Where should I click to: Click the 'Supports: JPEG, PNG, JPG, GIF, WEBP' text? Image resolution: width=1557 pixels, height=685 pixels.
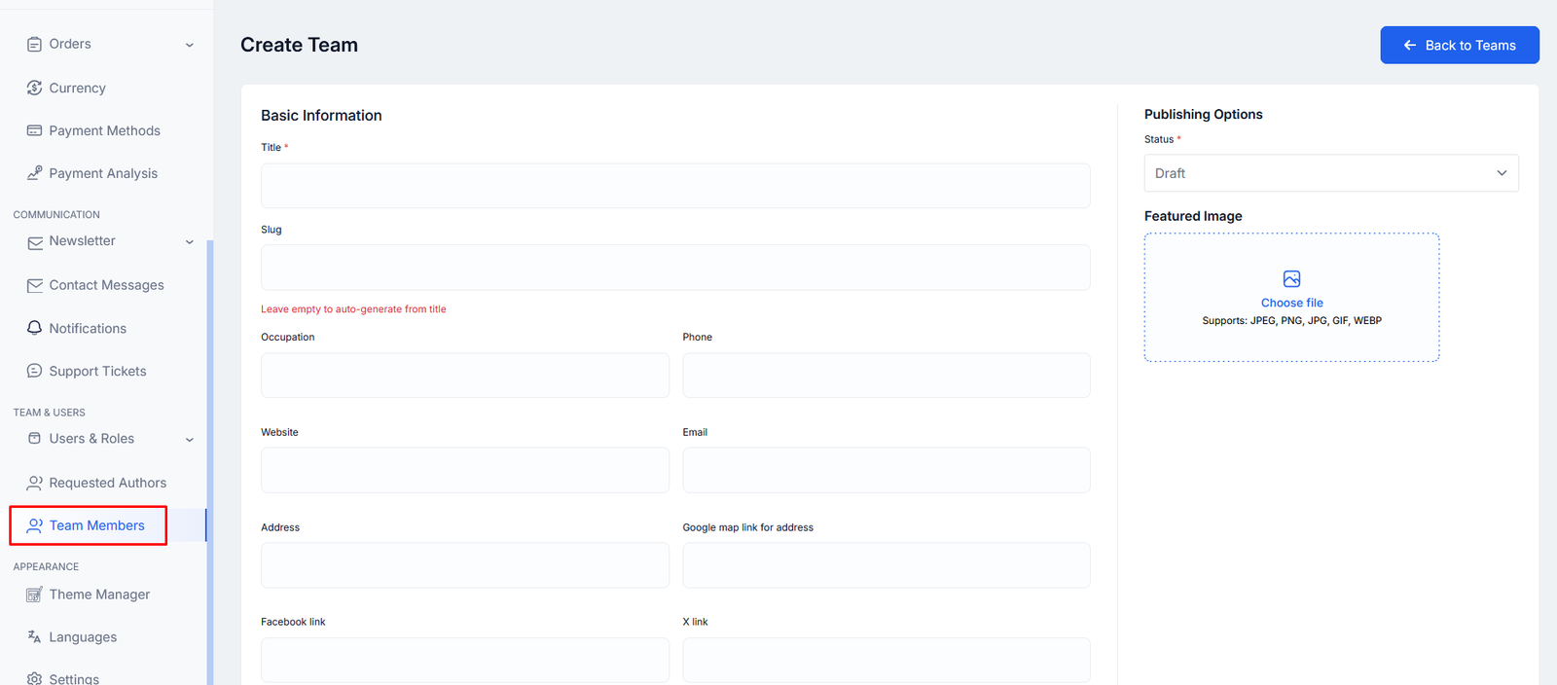point(1291,320)
